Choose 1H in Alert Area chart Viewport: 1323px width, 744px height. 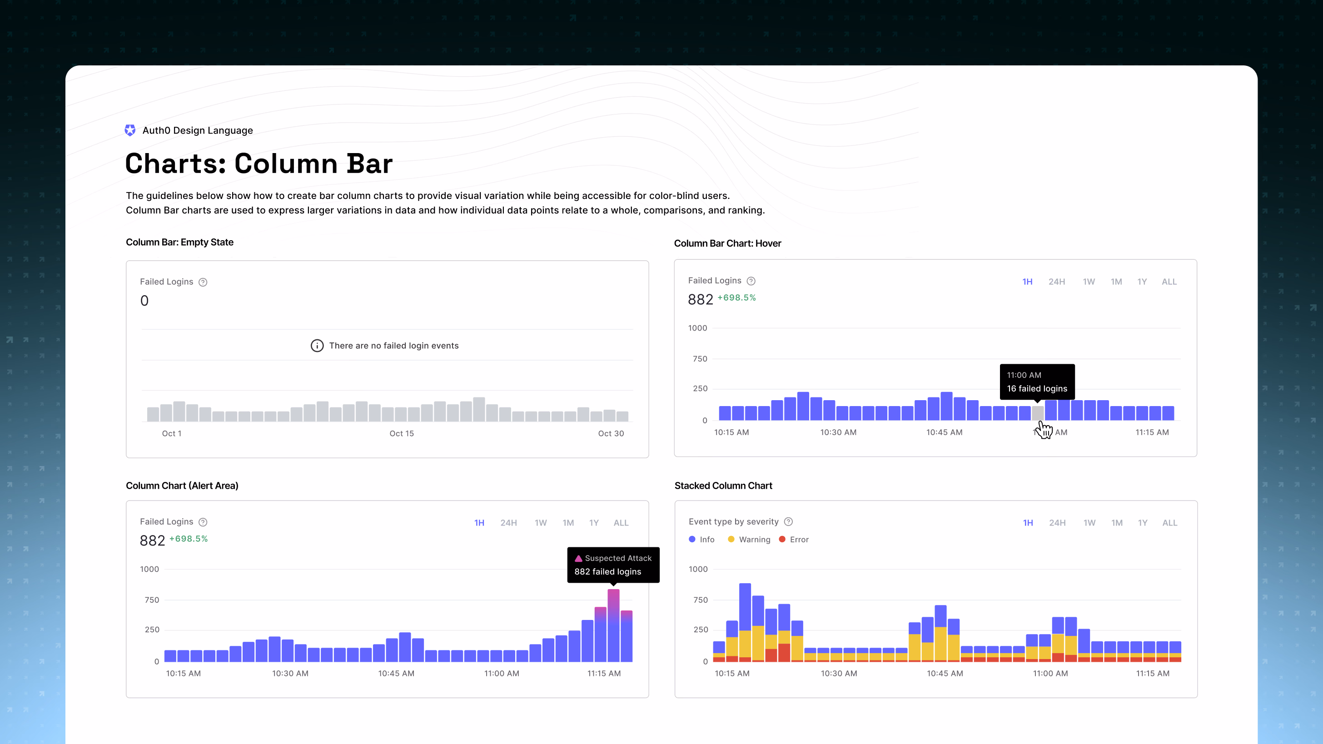pos(479,523)
